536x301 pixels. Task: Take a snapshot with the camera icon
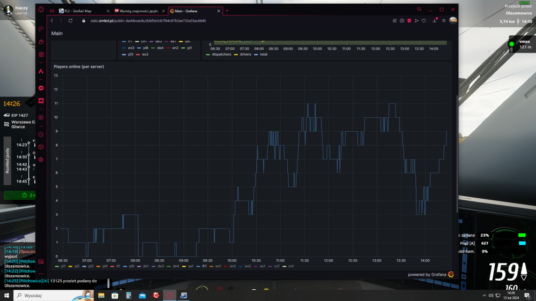click(401, 21)
